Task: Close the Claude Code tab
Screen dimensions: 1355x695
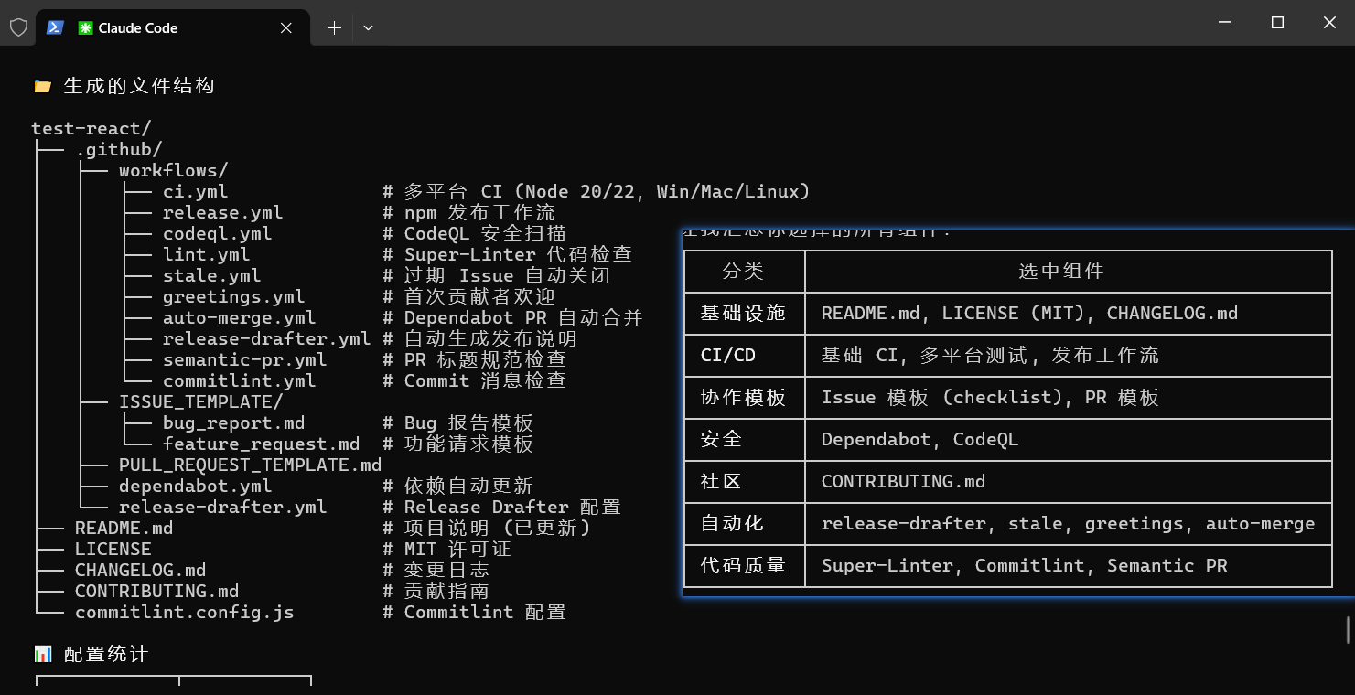Action: (x=286, y=28)
